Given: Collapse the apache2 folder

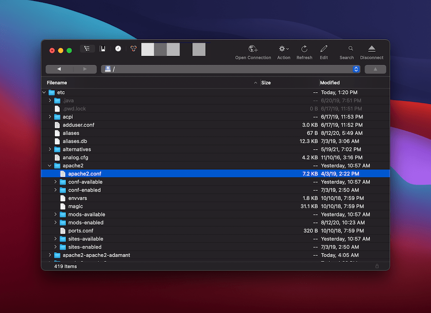Looking at the screenshot, I should point(50,166).
